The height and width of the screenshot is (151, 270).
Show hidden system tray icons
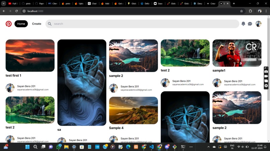click(208, 147)
